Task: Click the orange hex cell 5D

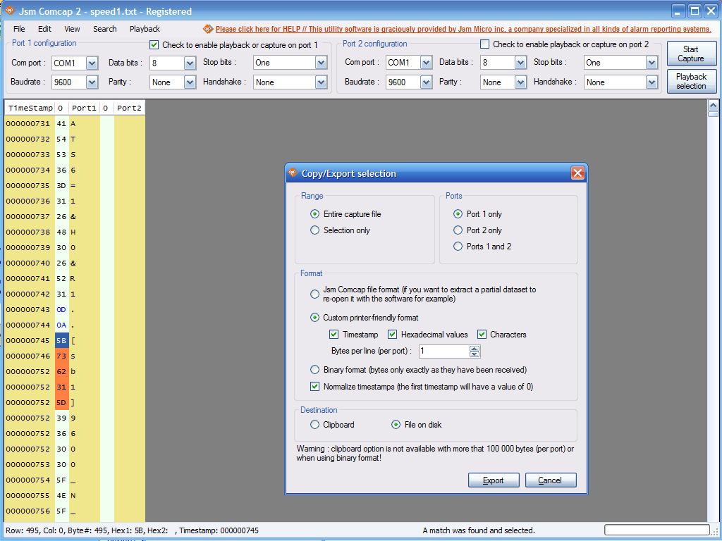Action: (x=61, y=402)
